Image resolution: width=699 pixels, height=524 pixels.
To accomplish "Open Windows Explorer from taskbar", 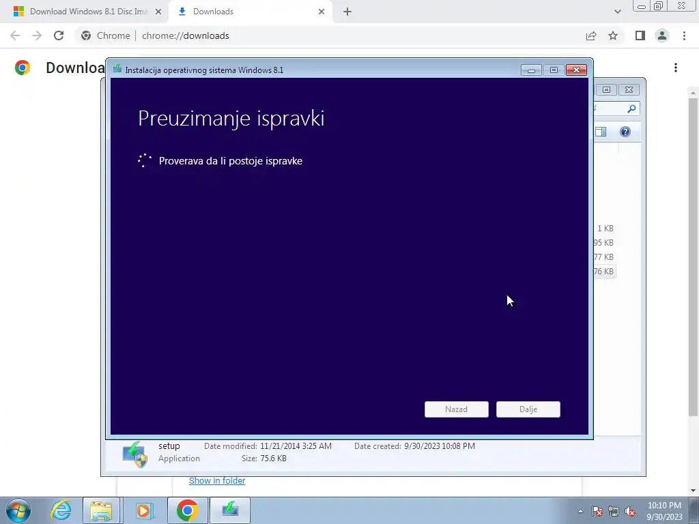I will click(101, 510).
